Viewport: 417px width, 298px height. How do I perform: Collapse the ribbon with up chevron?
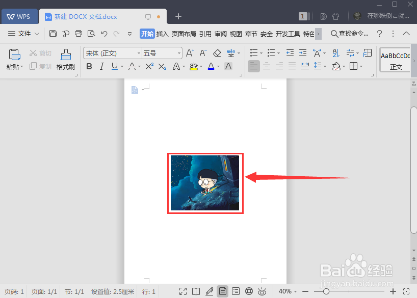click(406, 34)
